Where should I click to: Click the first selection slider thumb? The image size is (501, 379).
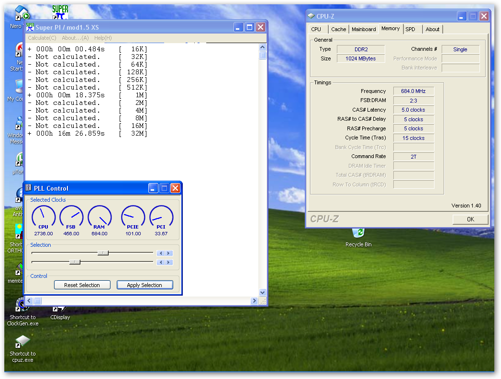(x=103, y=253)
